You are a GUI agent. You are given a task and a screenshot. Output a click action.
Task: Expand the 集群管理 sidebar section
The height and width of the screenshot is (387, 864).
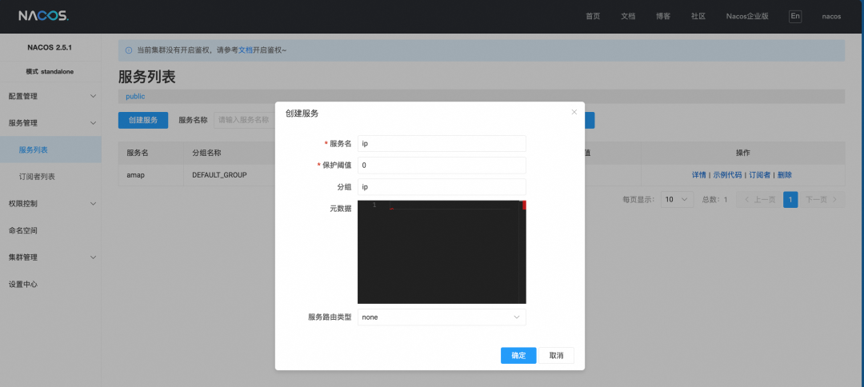coord(51,257)
